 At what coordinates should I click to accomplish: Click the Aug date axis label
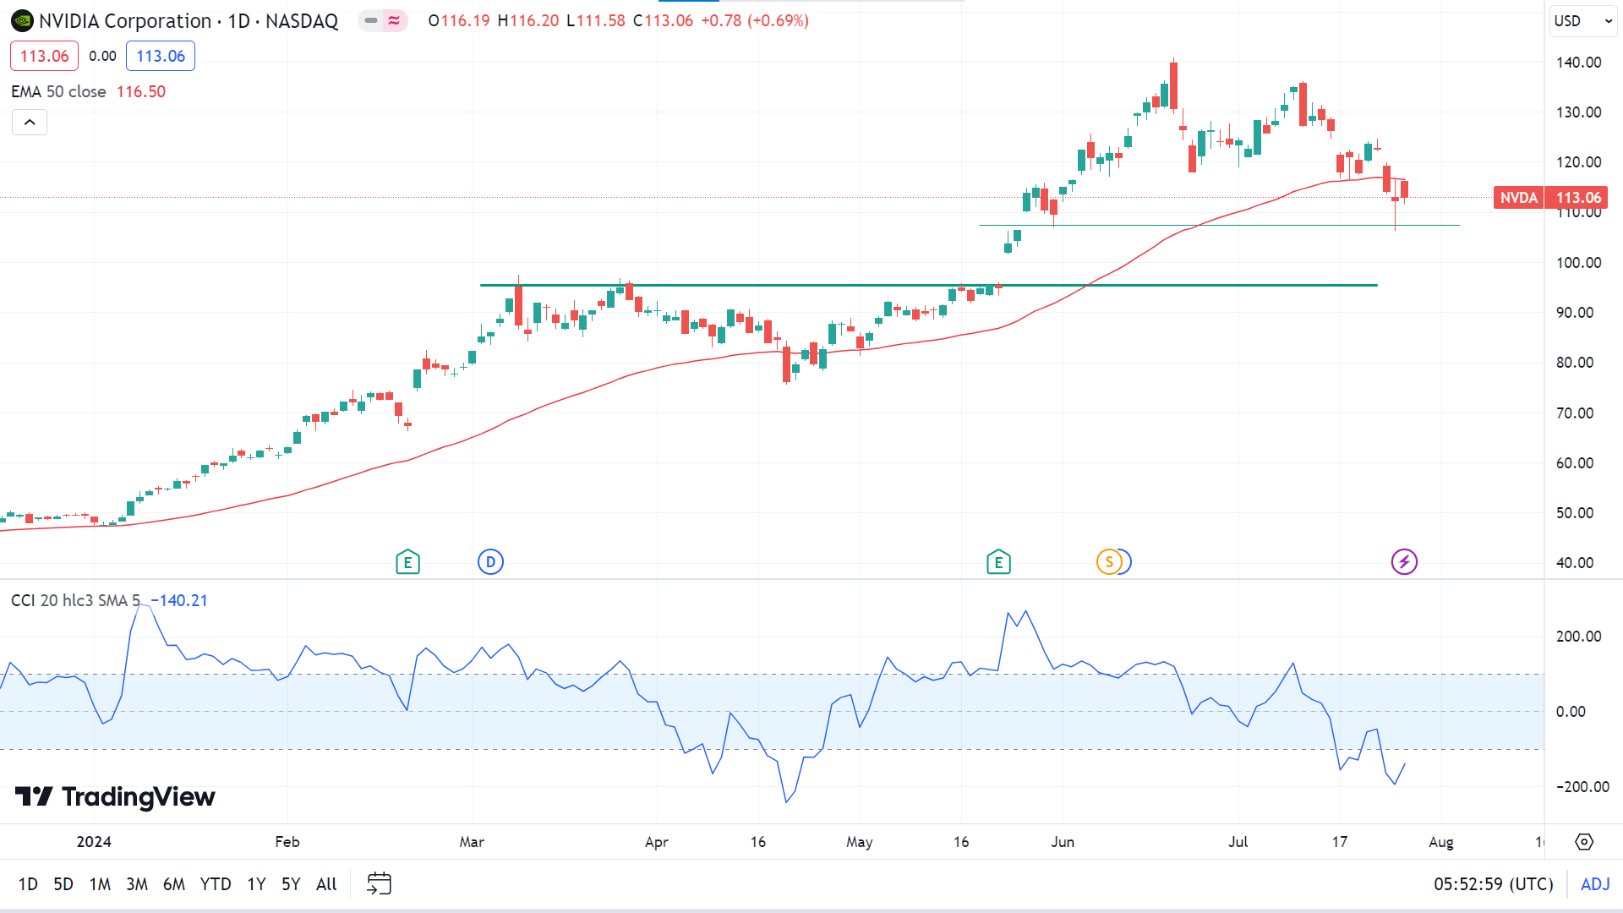(x=1441, y=842)
